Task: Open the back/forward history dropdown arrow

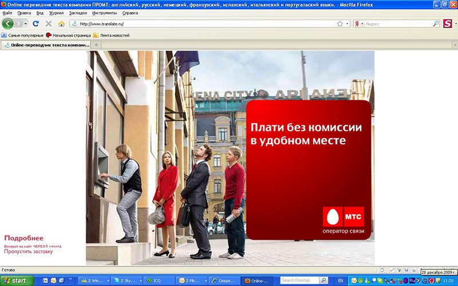Action: pyautogui.click(x=26, y=23)
